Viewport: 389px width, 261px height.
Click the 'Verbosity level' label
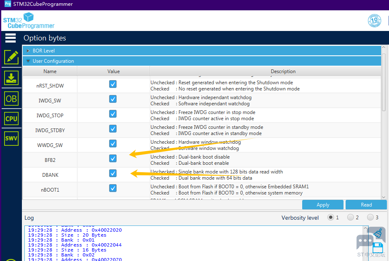point(300,218)
